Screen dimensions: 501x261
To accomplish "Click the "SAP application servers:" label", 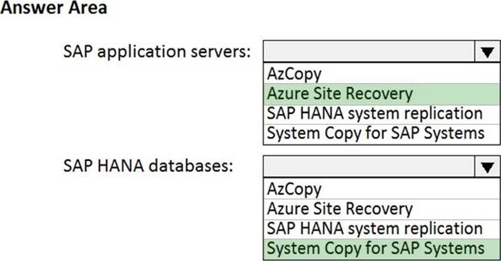I will 158,52.
